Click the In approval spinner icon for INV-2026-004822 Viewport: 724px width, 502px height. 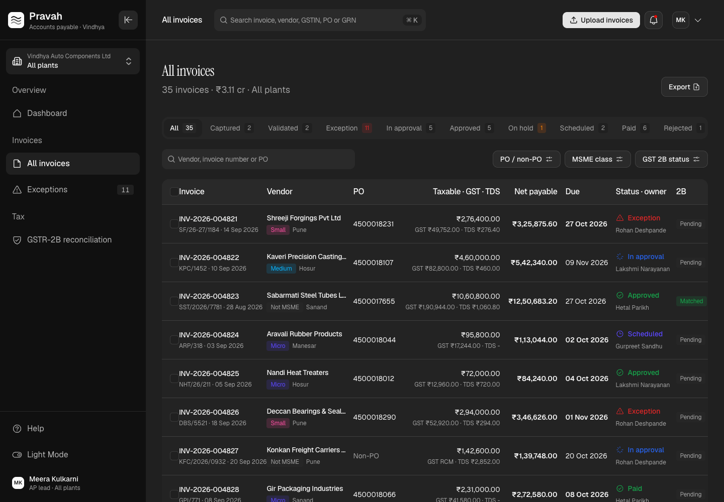click(x=620, y=257)
